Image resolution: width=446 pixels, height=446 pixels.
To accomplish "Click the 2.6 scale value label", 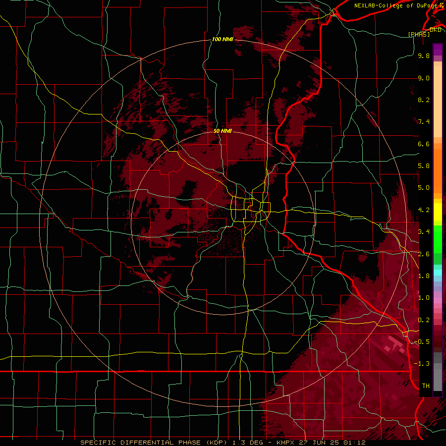I will (424, 254).
